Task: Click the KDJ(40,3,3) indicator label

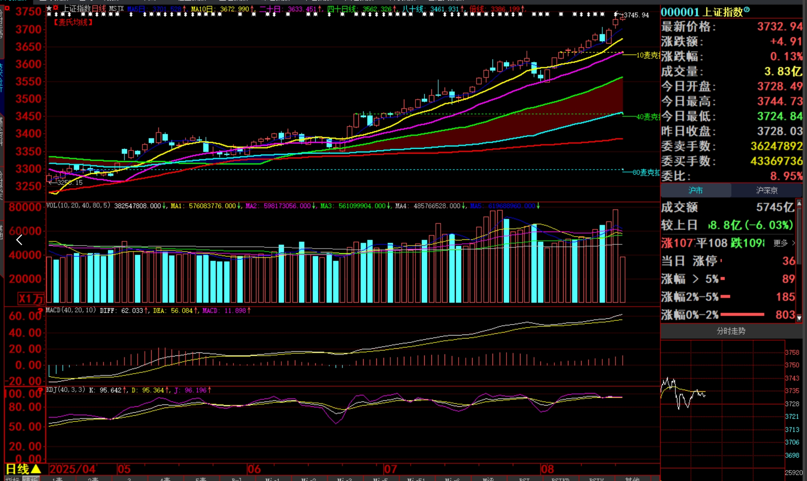Action: tap(66, 389)
